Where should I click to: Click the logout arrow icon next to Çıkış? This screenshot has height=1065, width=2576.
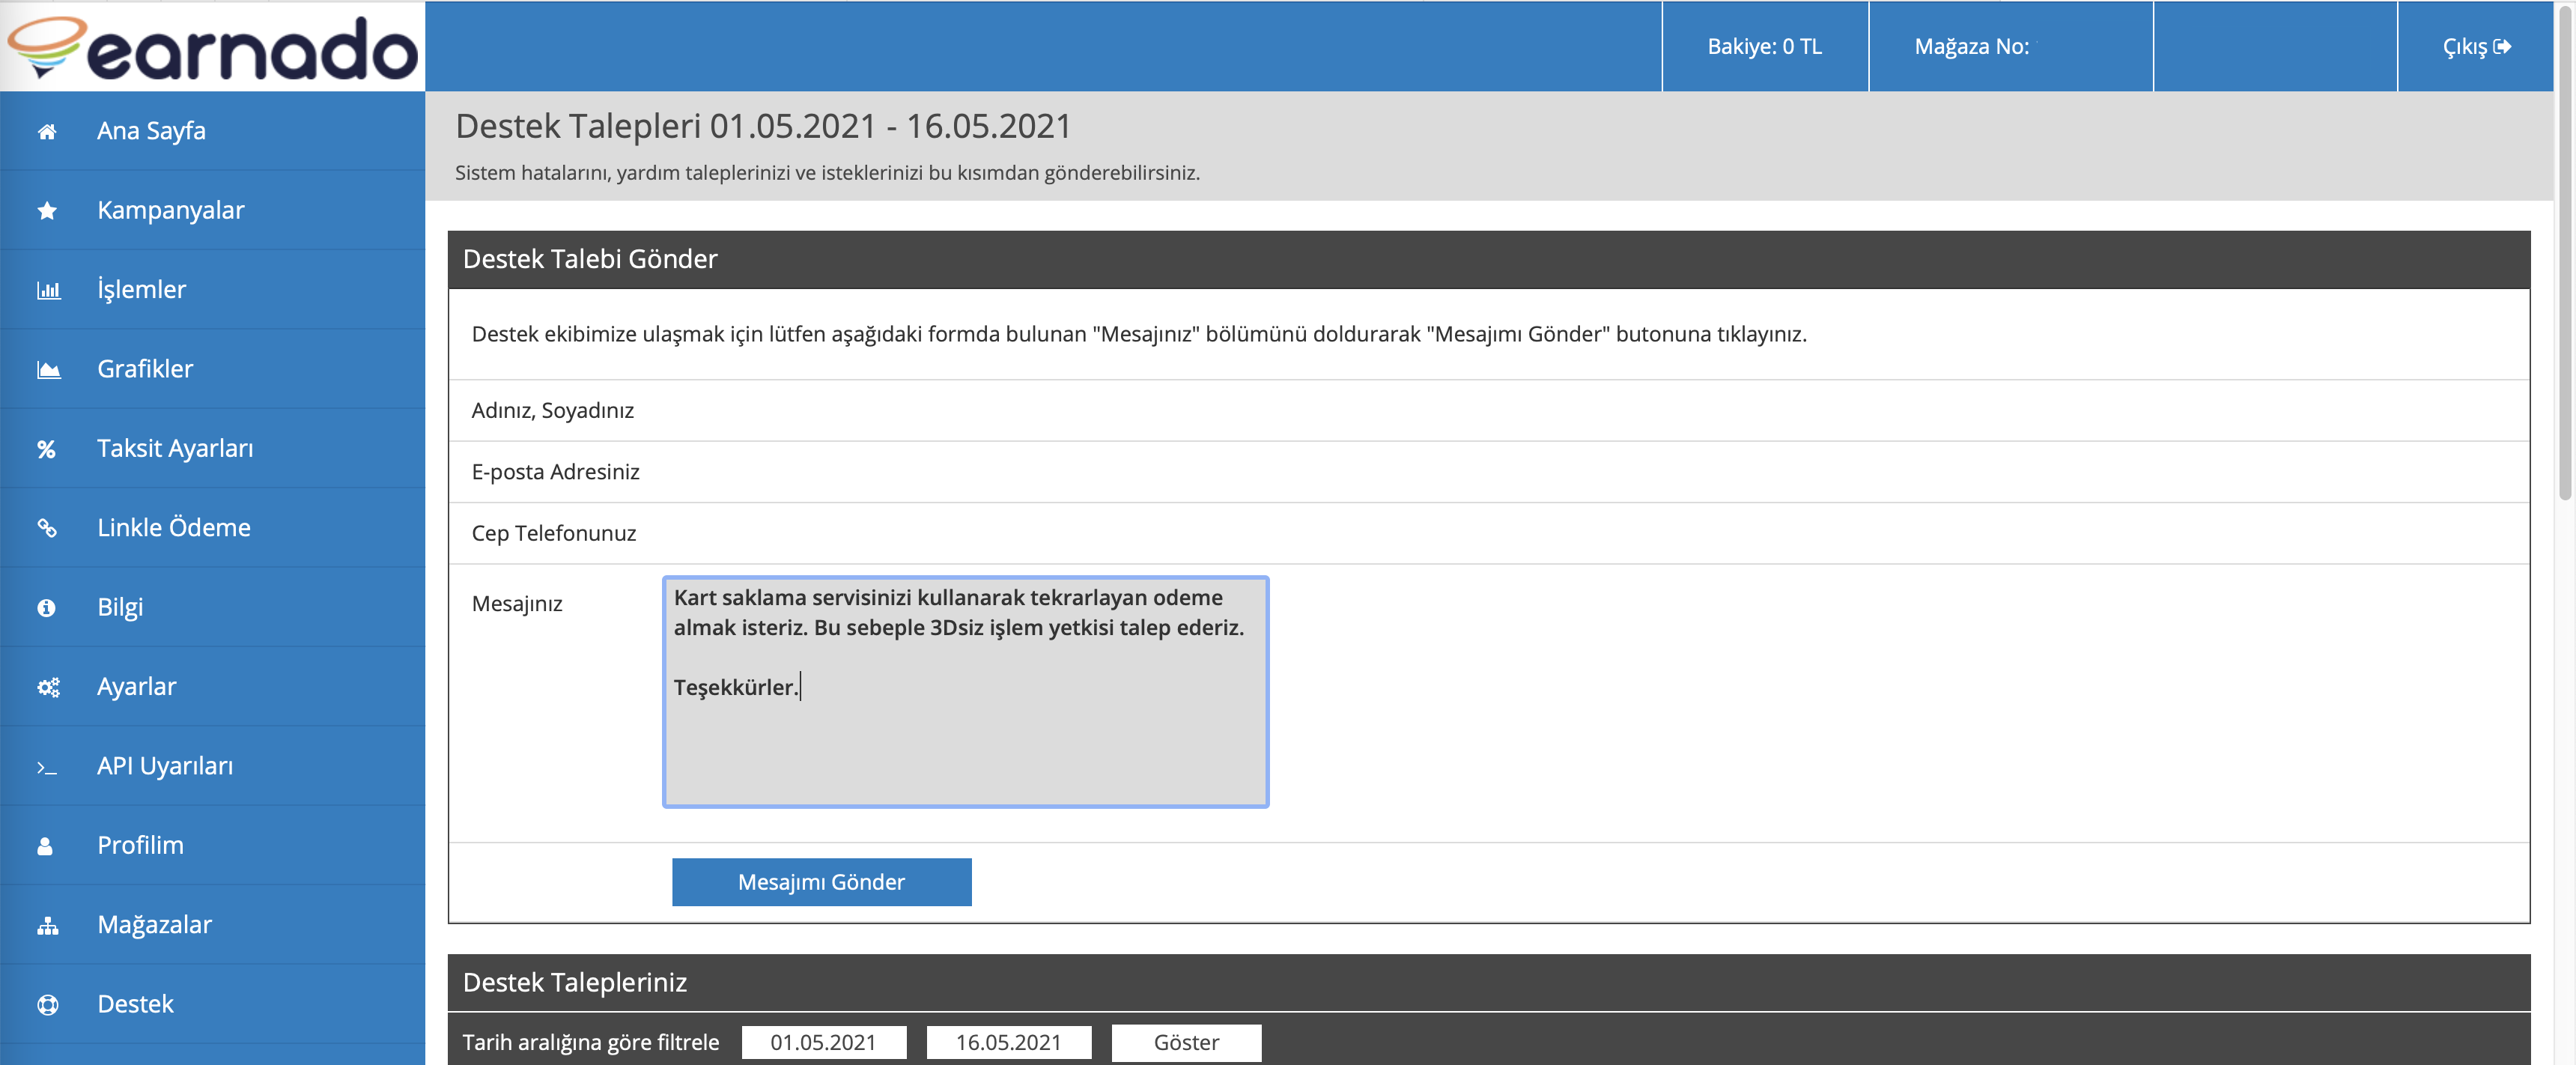(2502, 47)
